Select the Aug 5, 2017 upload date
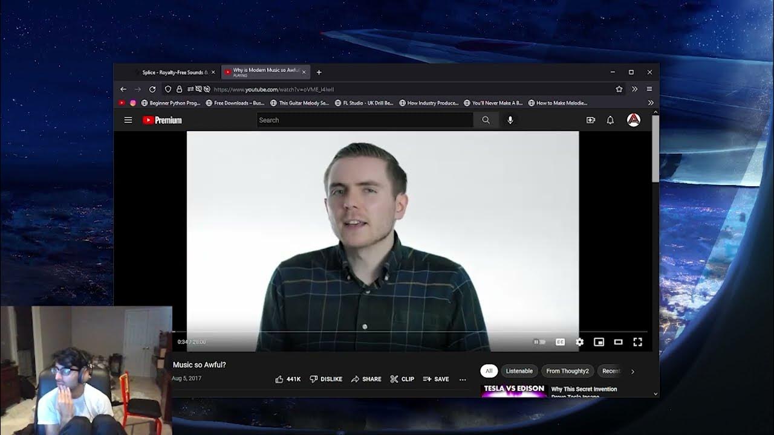Screen dimensions: 774x435 pyautogui.click(x=187, y=378)
